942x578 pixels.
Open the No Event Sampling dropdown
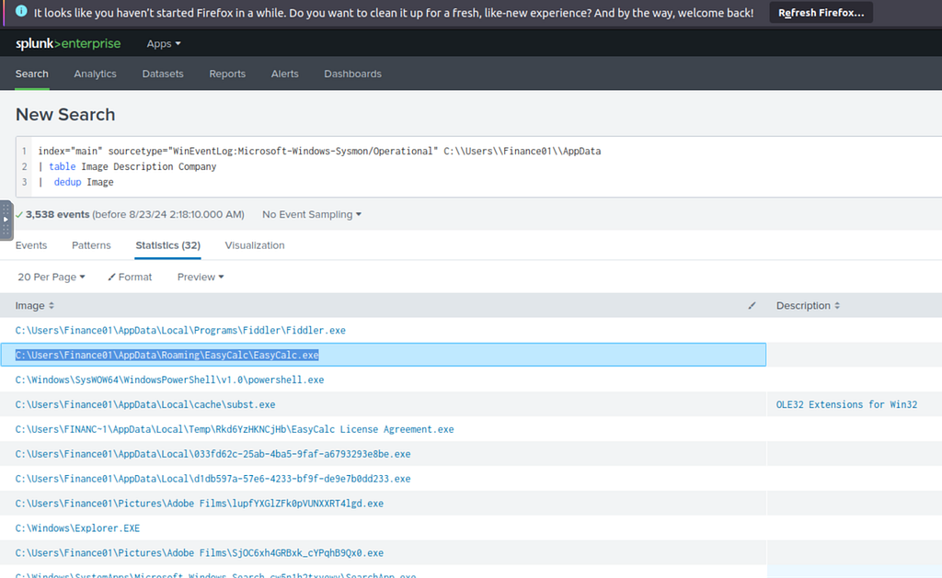(311, 214)
